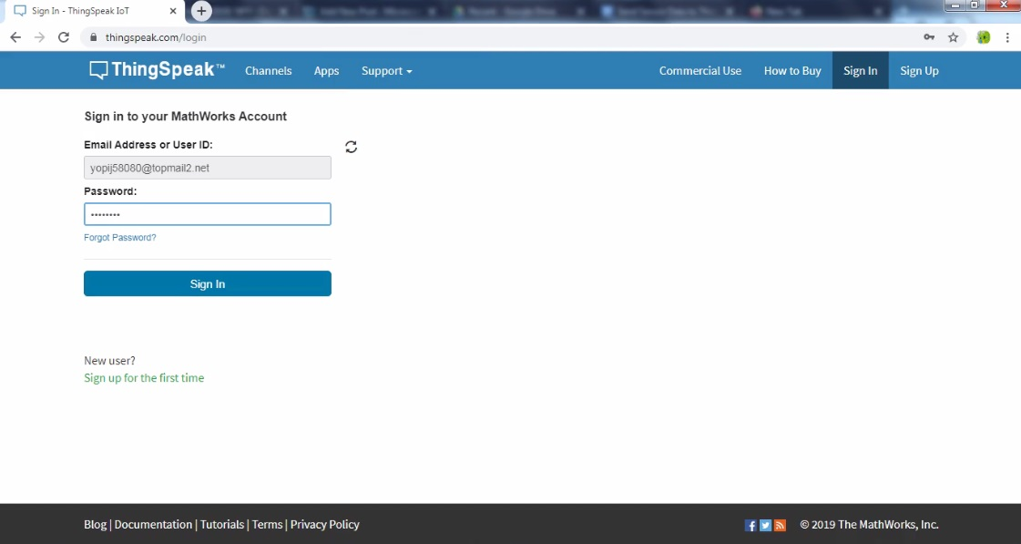1021x544 pixels.
Task: Open the Channels menu item
Action: click(x=268, y=71)
